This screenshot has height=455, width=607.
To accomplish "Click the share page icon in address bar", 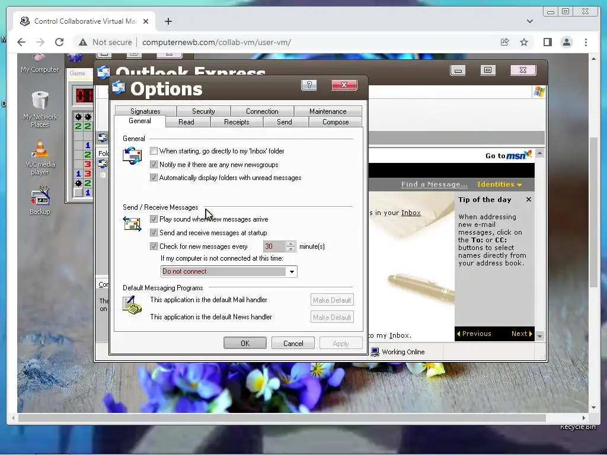I will 504,42.
